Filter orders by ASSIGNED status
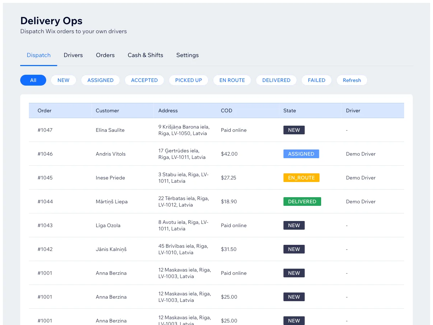Screen dimensions: 433x325 click(100, 80)
